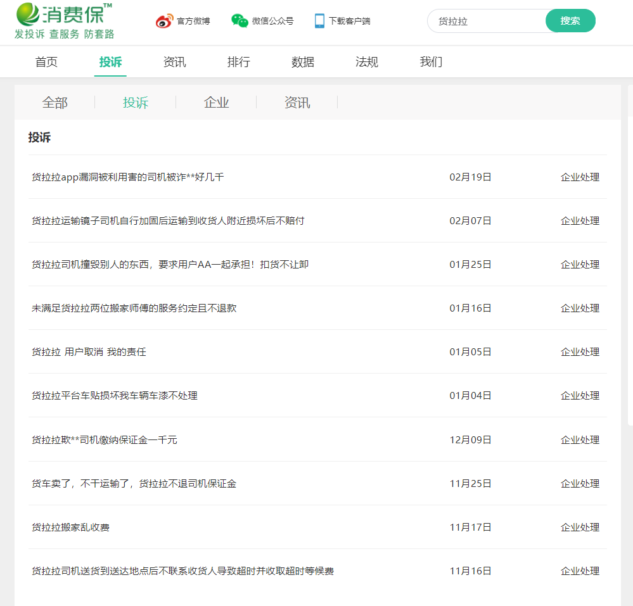
Task: Open complaint 货拉拉欺**司机缴纳保证金一千元
Action: [104, 439]
